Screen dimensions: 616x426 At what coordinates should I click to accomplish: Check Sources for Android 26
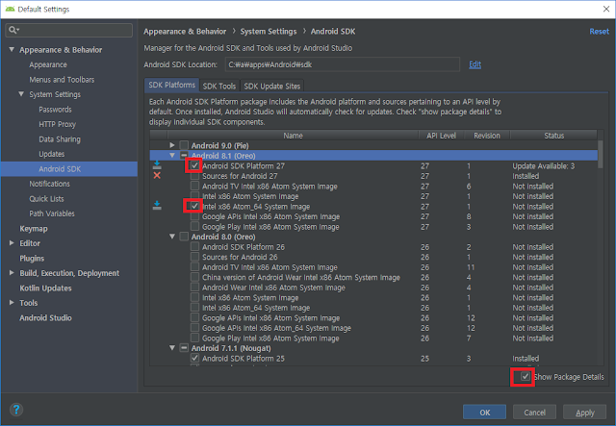click(194, 257)
